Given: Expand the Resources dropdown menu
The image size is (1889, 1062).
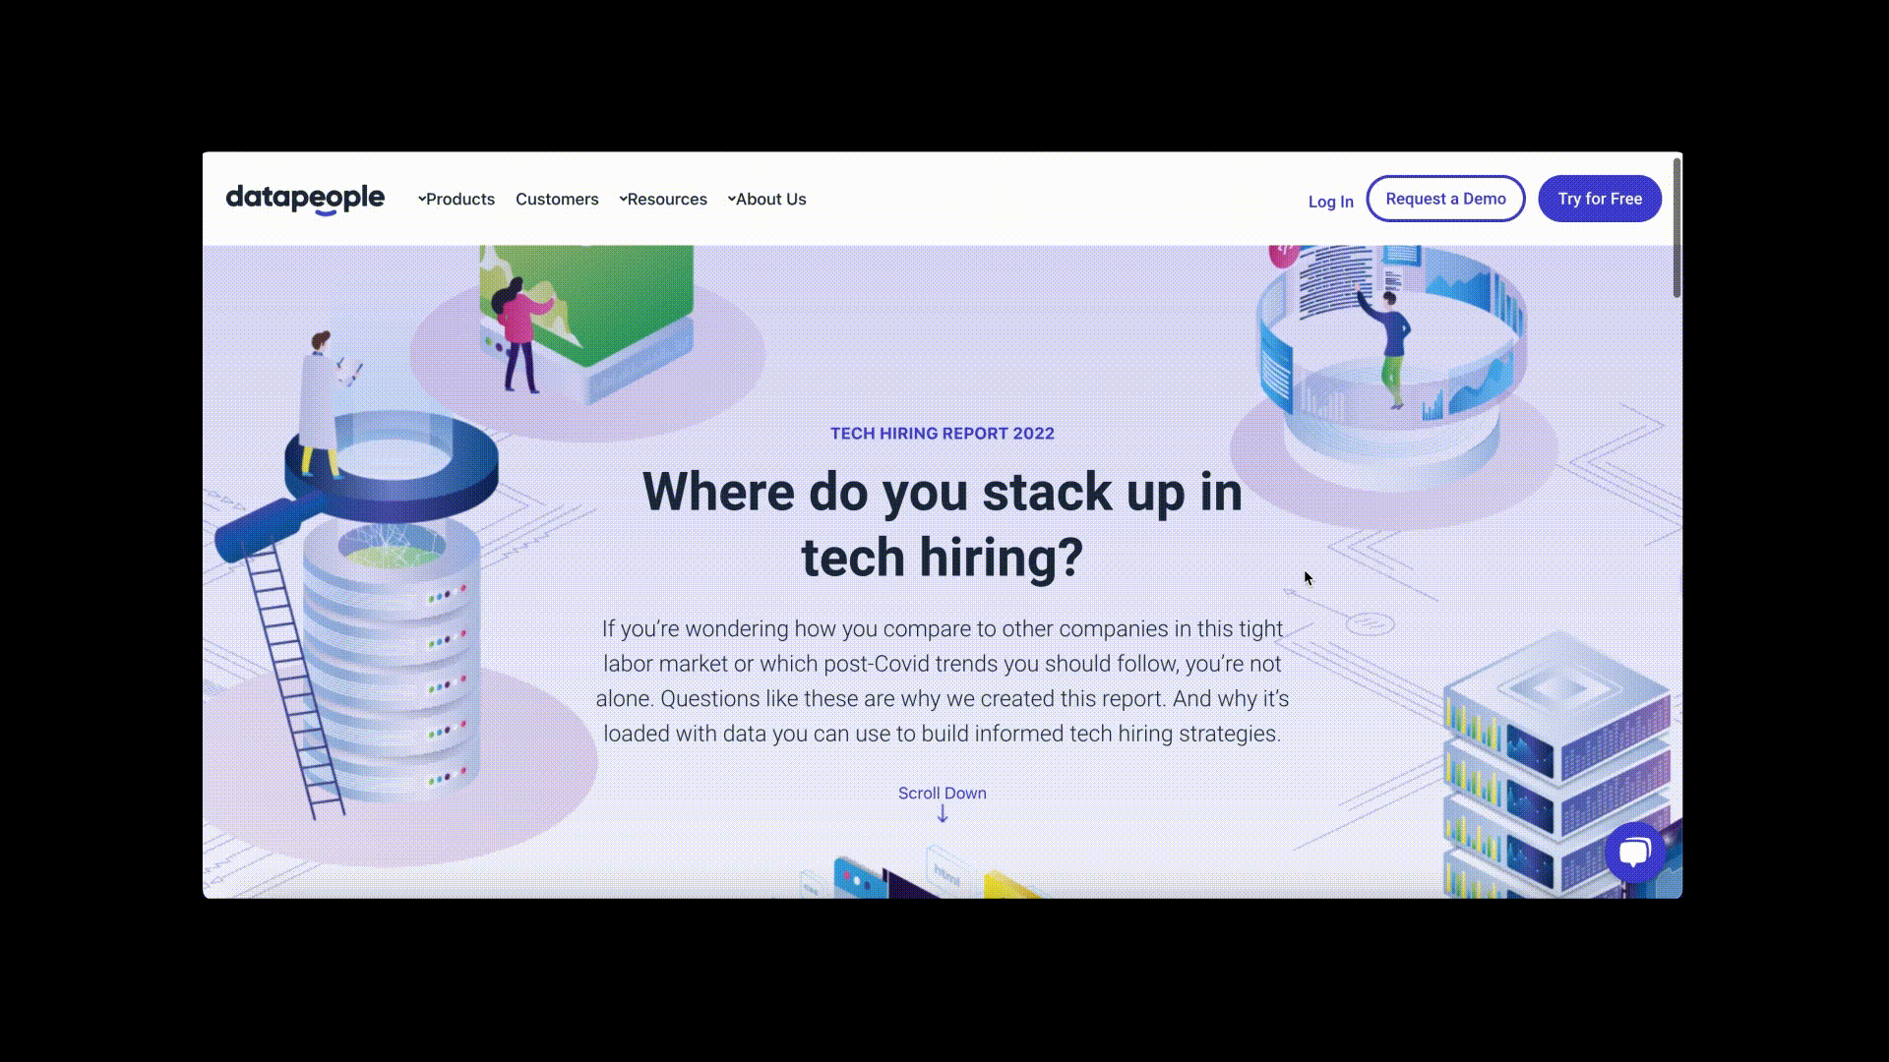Looking at the screenshot, I should pos(663,199).
